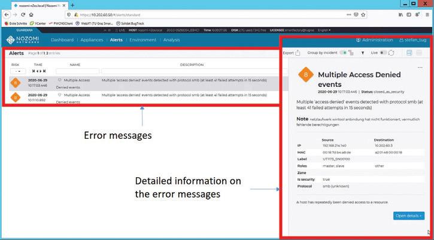Select the Alerts menu item
Screen dimensions: 434x240
(116, 40)
